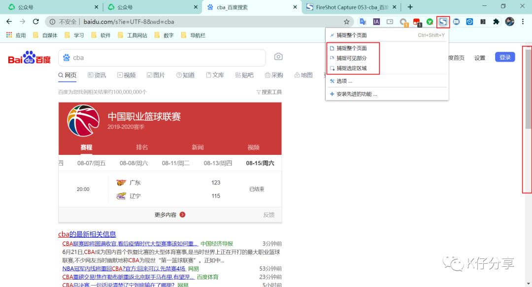The height and width of the screenshot is (287, 532).
Task: Click the Baidu logo
Action: point(29,58)
